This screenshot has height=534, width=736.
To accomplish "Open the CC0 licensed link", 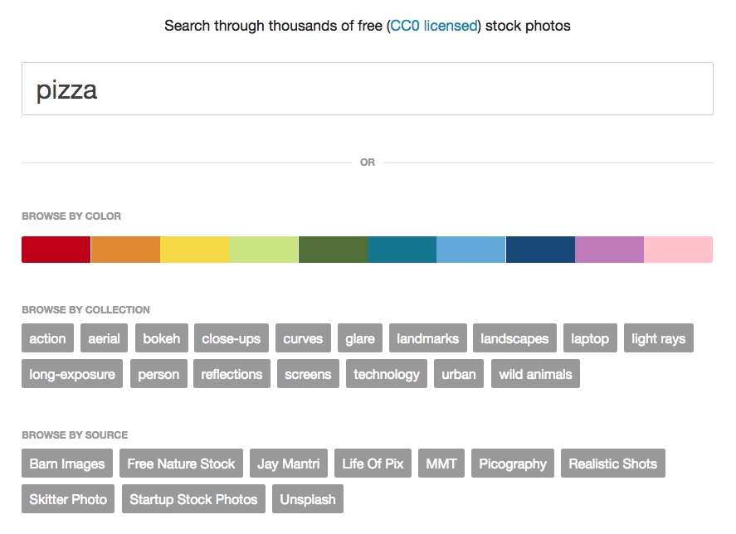I will coord(434,26).
